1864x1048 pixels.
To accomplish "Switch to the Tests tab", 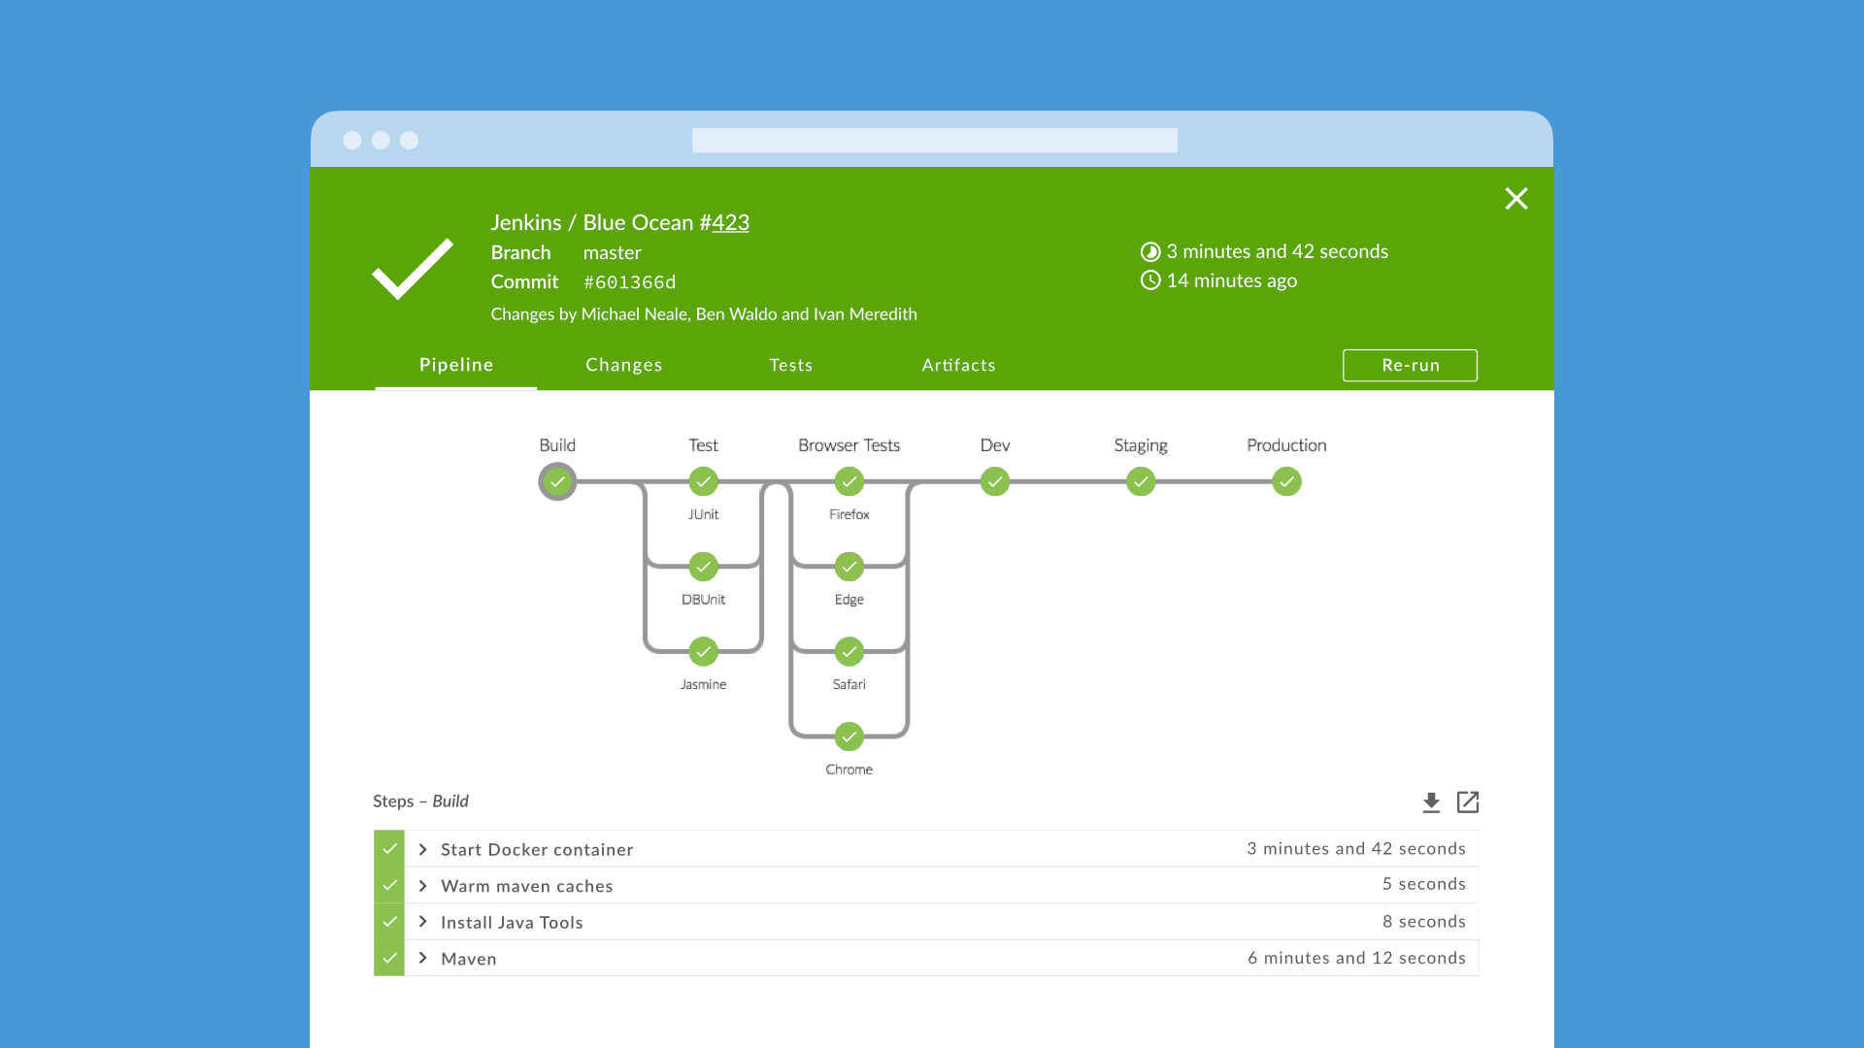I will 791,366.
